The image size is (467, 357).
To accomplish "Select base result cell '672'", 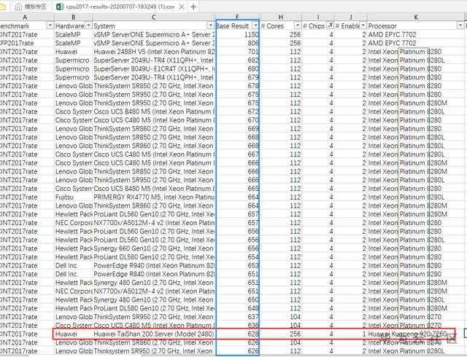I will tap(237, 111).
